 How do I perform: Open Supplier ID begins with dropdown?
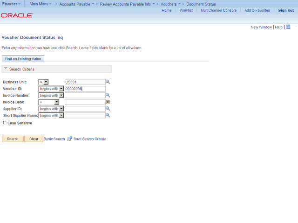point(51,109)
